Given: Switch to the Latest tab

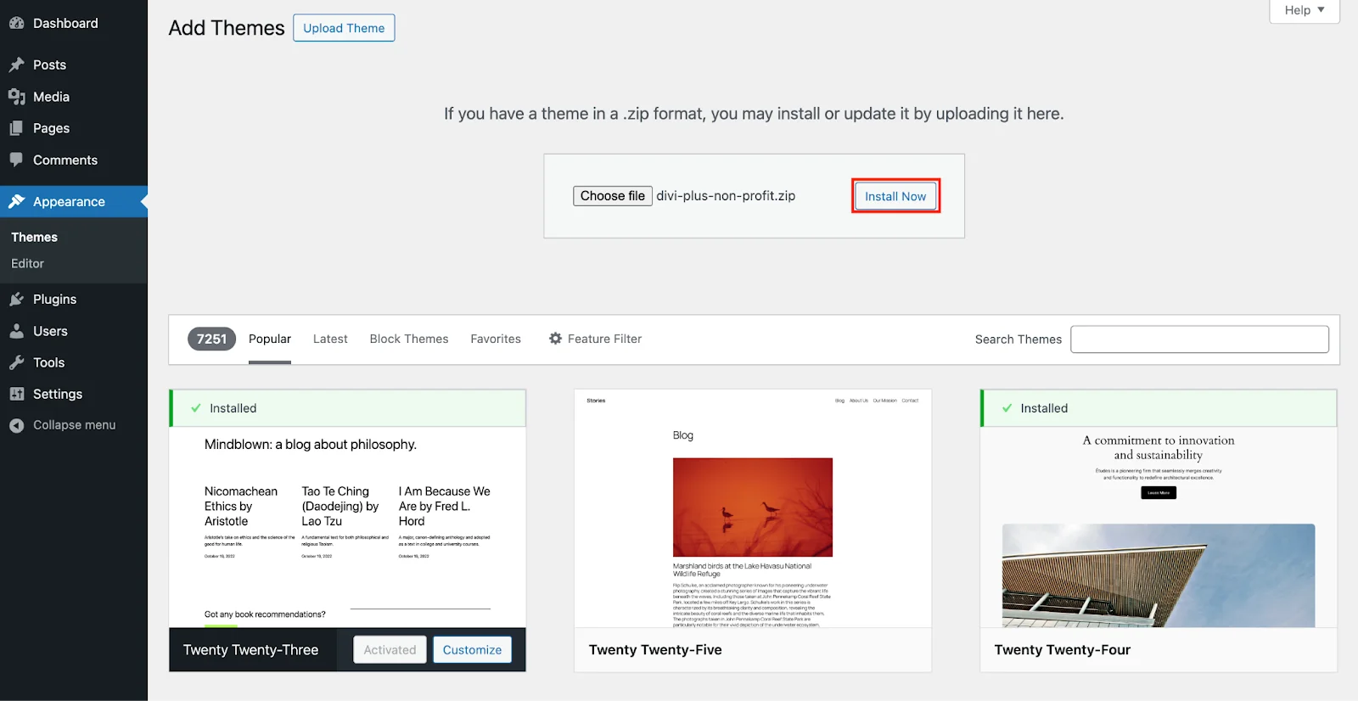Looking at the screenshot, I should click(x=330, y=339).
